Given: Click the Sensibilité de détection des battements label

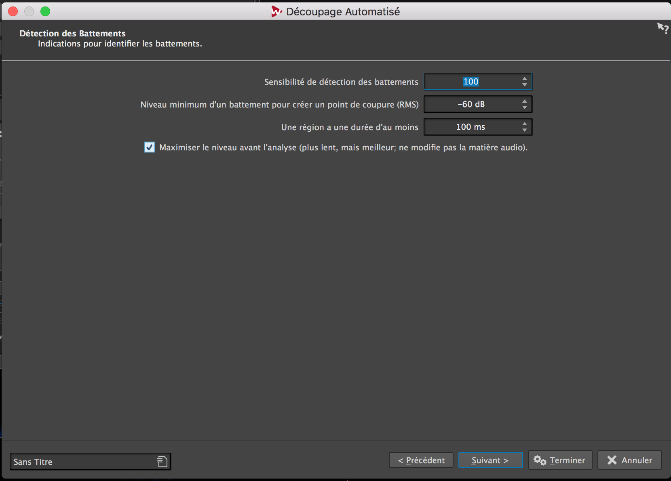Looking at the screenshot, I should [341, 82].
